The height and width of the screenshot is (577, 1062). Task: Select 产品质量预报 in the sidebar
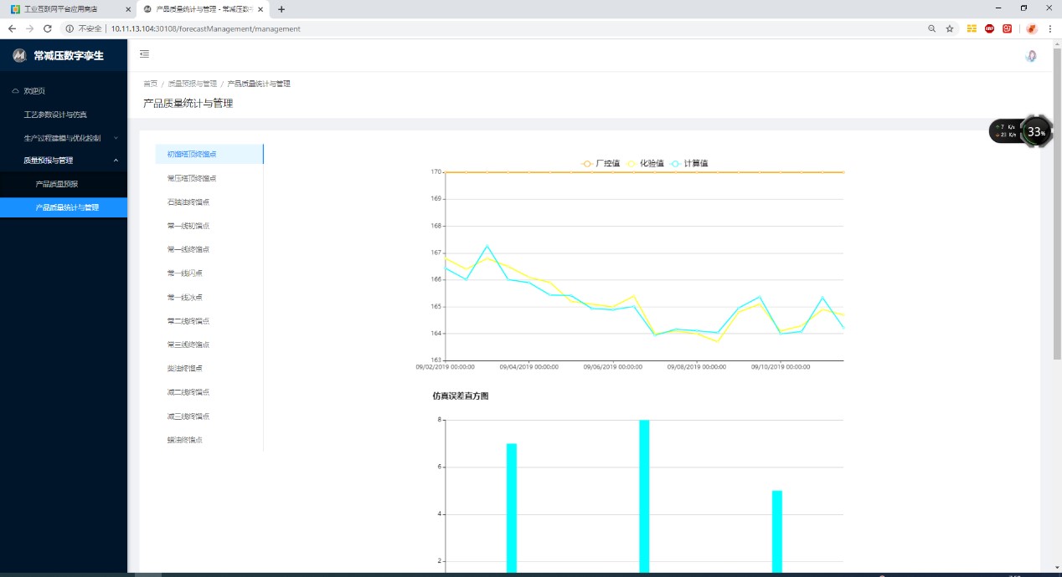pos(56,184)
